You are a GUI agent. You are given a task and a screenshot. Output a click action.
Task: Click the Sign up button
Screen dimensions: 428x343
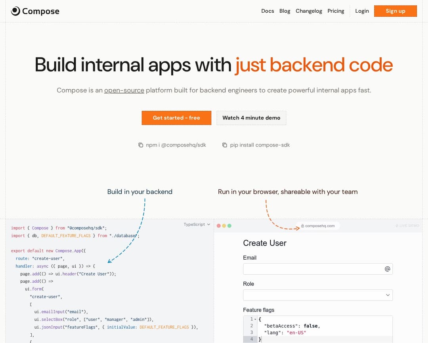pyautogui.click(x=395, y=11)
